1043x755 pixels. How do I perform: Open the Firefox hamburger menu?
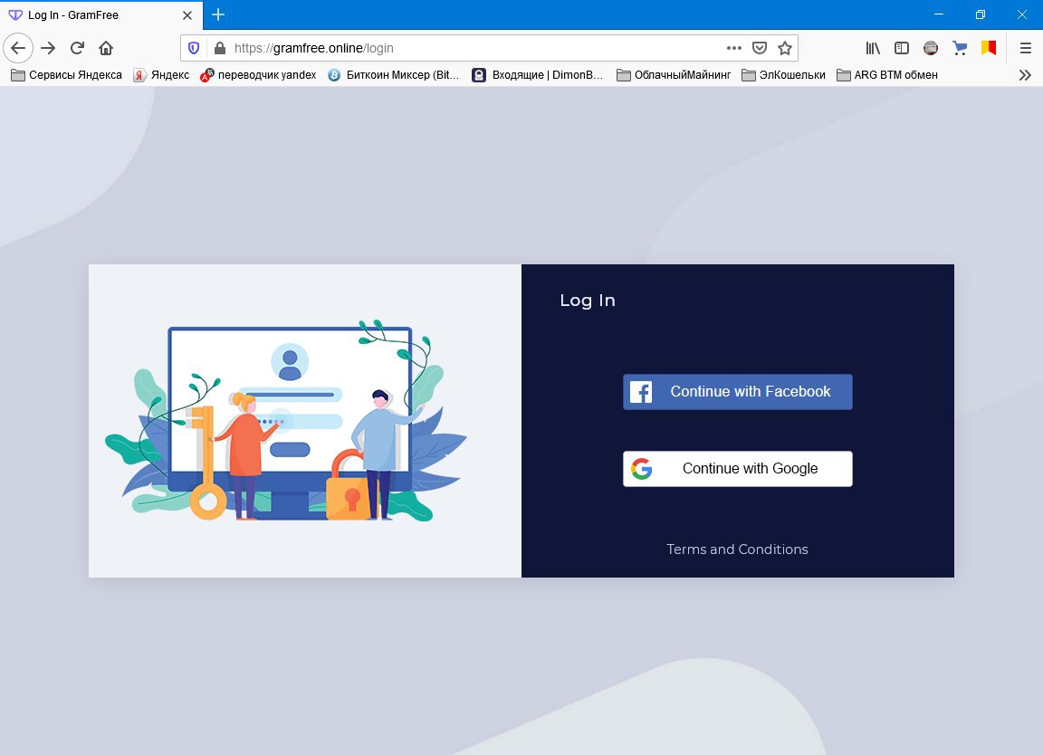tap(1025, 48)
